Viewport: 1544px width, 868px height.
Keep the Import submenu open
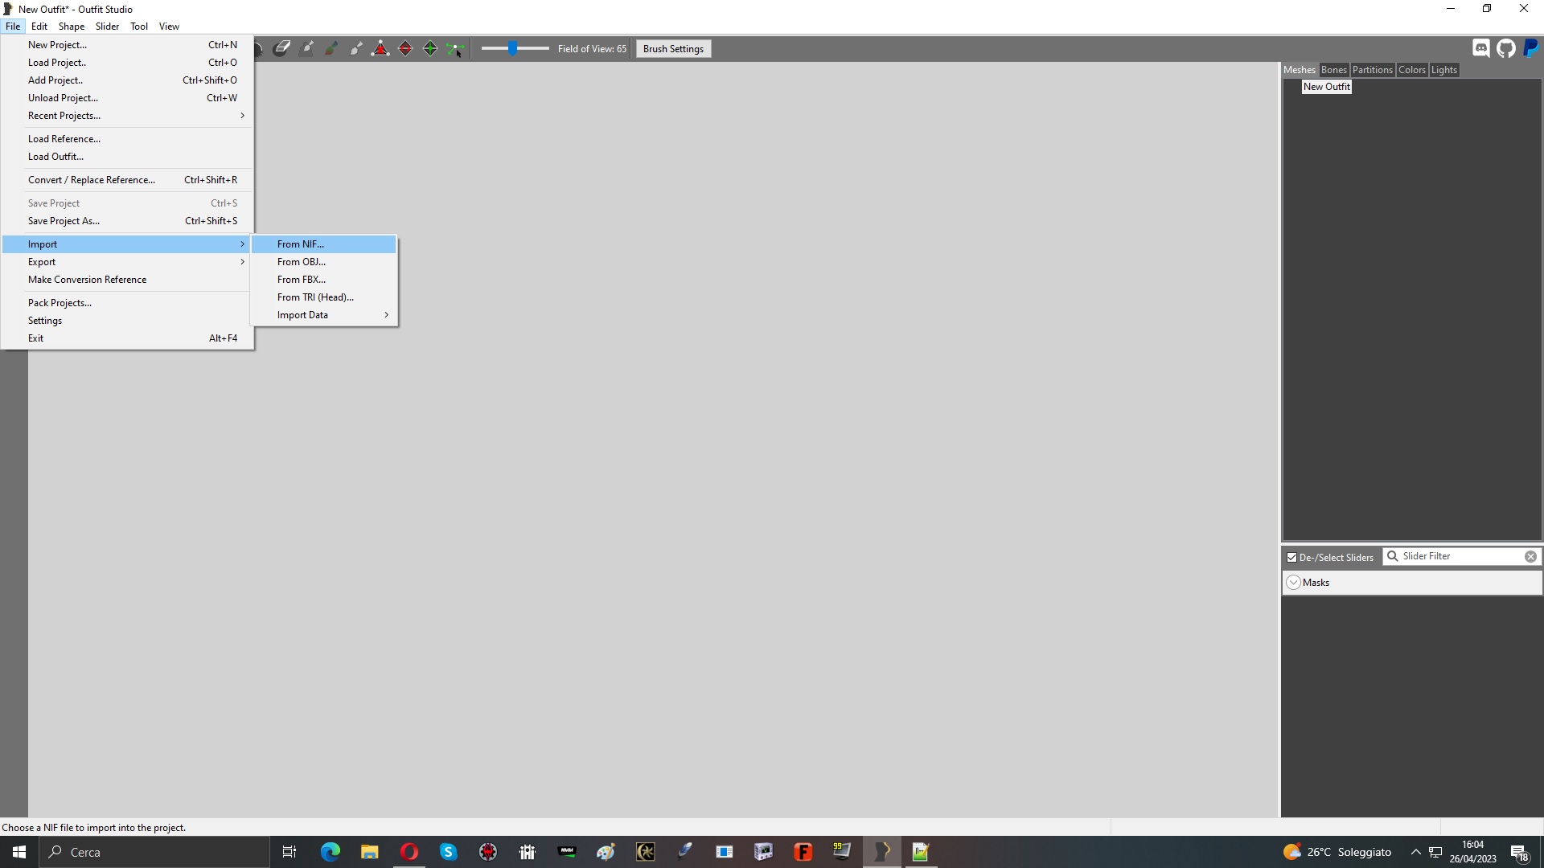click(x=127, y=244)
